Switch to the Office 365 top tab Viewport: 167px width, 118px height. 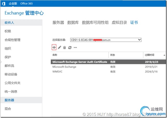pyautogui.click(x=26, y=4)
